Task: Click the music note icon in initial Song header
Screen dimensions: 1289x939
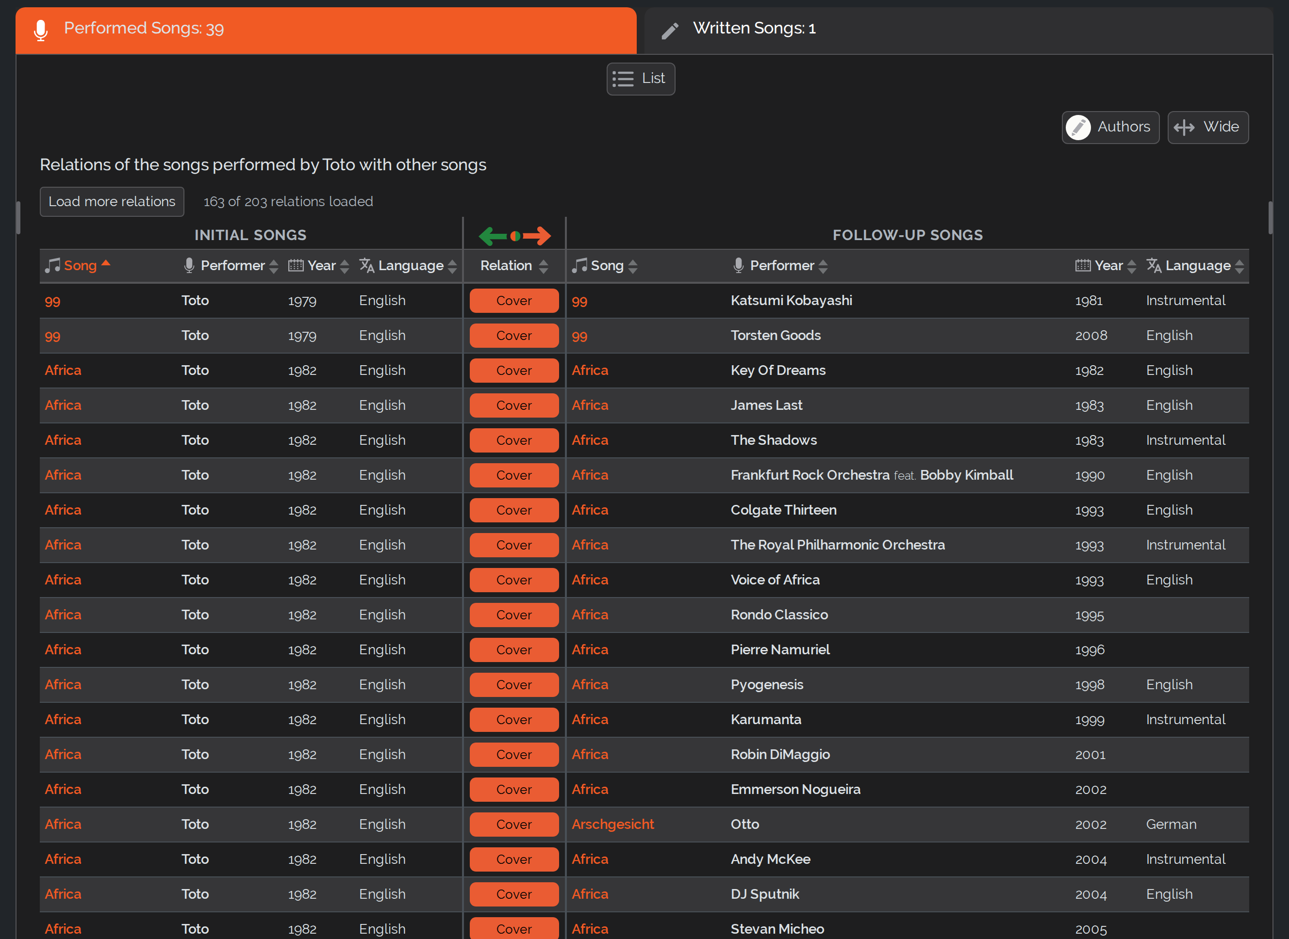Action: [x=52, y=265]
